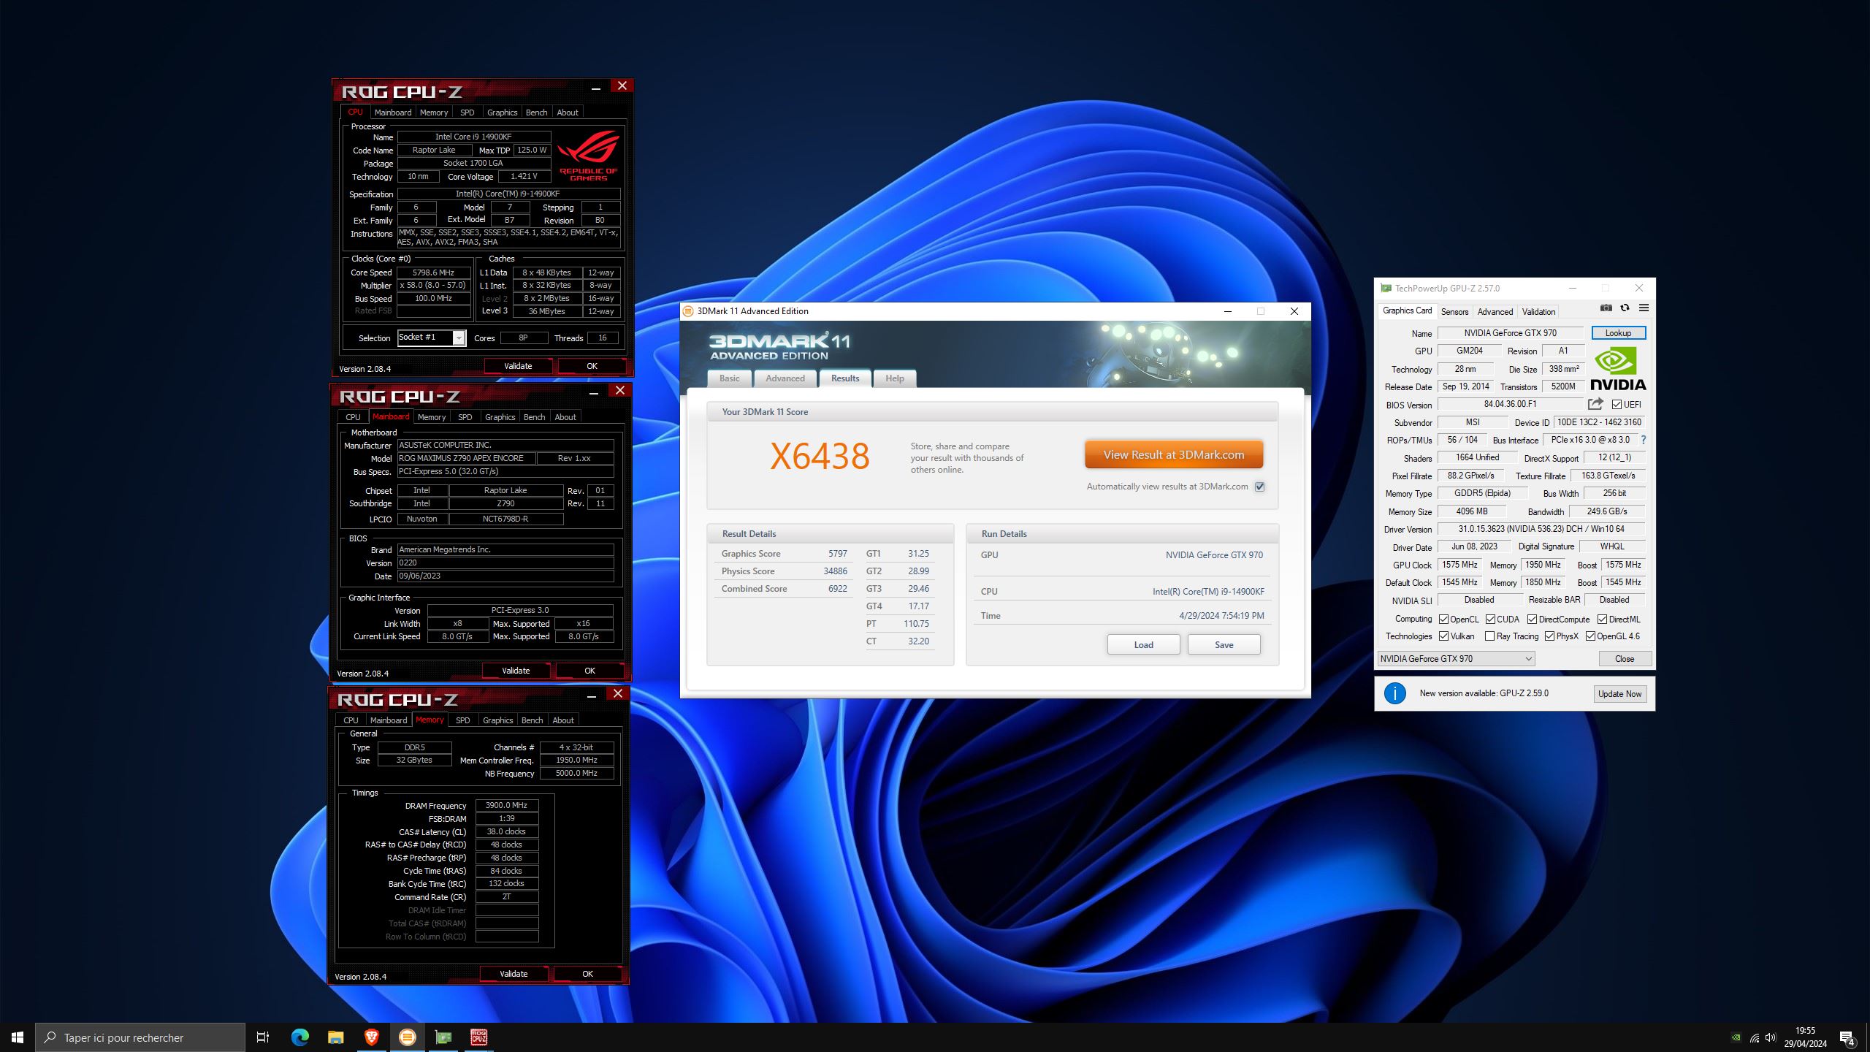Click Validate in the CPU tab CPU-Z window
1870x1052 pixels.
tap(518, 366)
